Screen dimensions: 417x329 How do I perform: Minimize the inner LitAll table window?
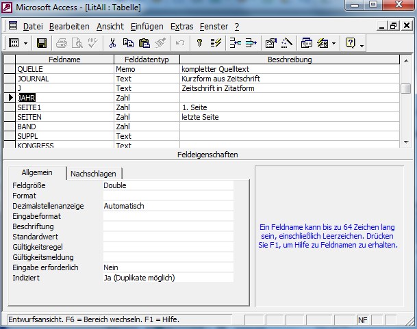[x=382, y=26]
